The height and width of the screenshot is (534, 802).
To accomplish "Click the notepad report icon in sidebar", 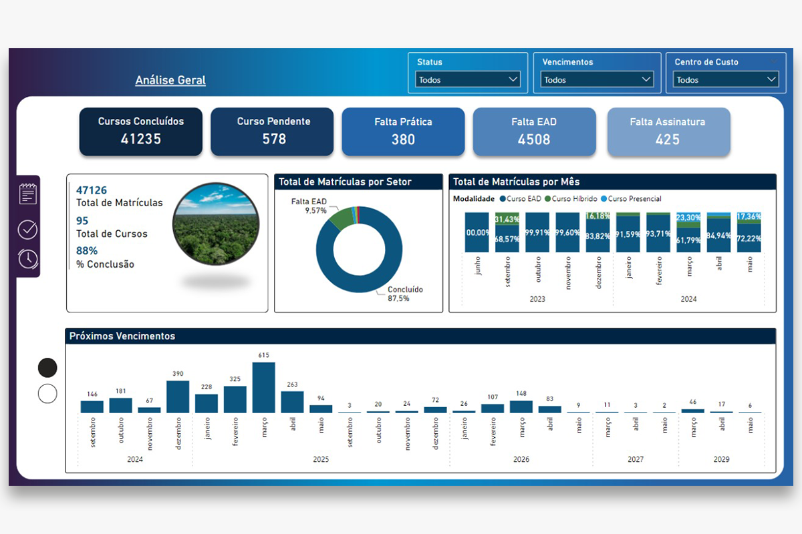I will click(28, 194).
